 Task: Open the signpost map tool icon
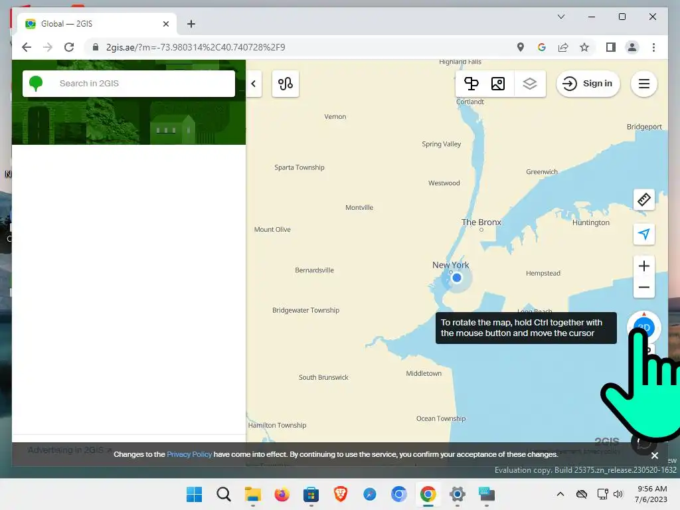pos(471,83)
